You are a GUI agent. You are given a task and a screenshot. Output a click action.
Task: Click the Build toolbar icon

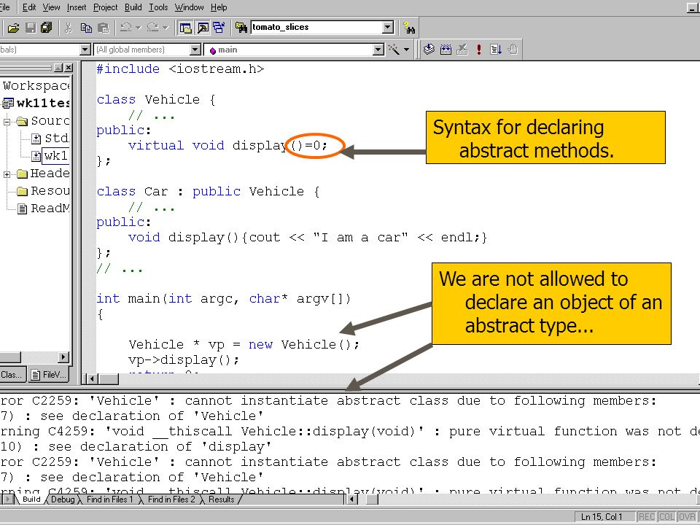tap(446, 49)
